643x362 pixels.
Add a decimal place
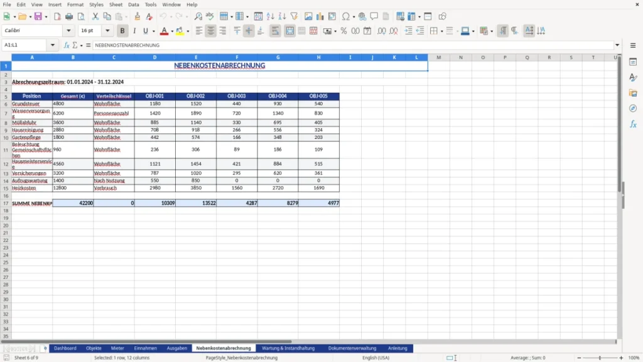coord(381,31)
